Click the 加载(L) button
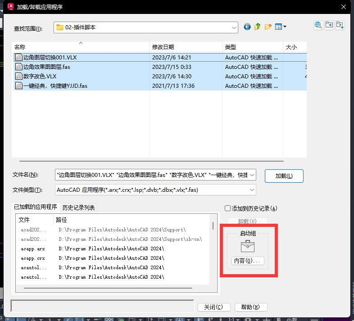The image size is (354, 321). [284, 176]
